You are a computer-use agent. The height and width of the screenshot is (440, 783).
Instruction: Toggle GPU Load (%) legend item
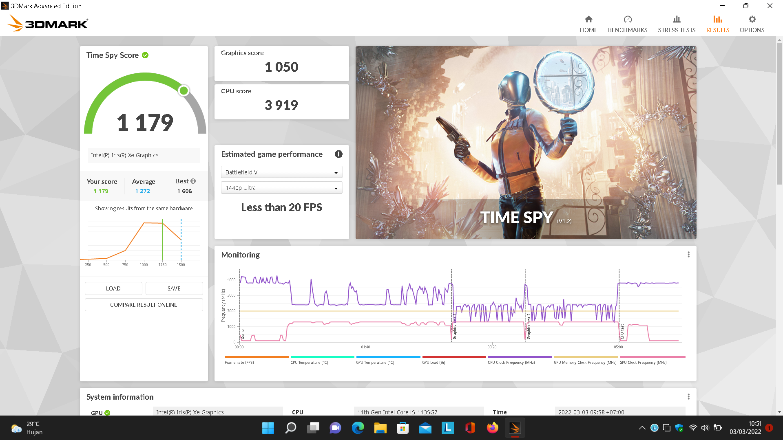tap(454, 360)
